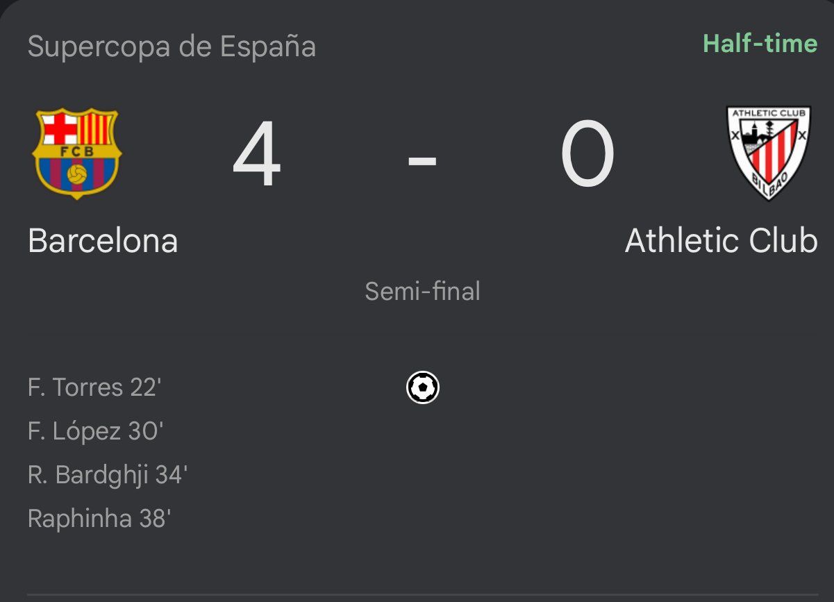Open the Supercopa de España competition
Screen dimensions: 834x602
(x=172, y=47)
